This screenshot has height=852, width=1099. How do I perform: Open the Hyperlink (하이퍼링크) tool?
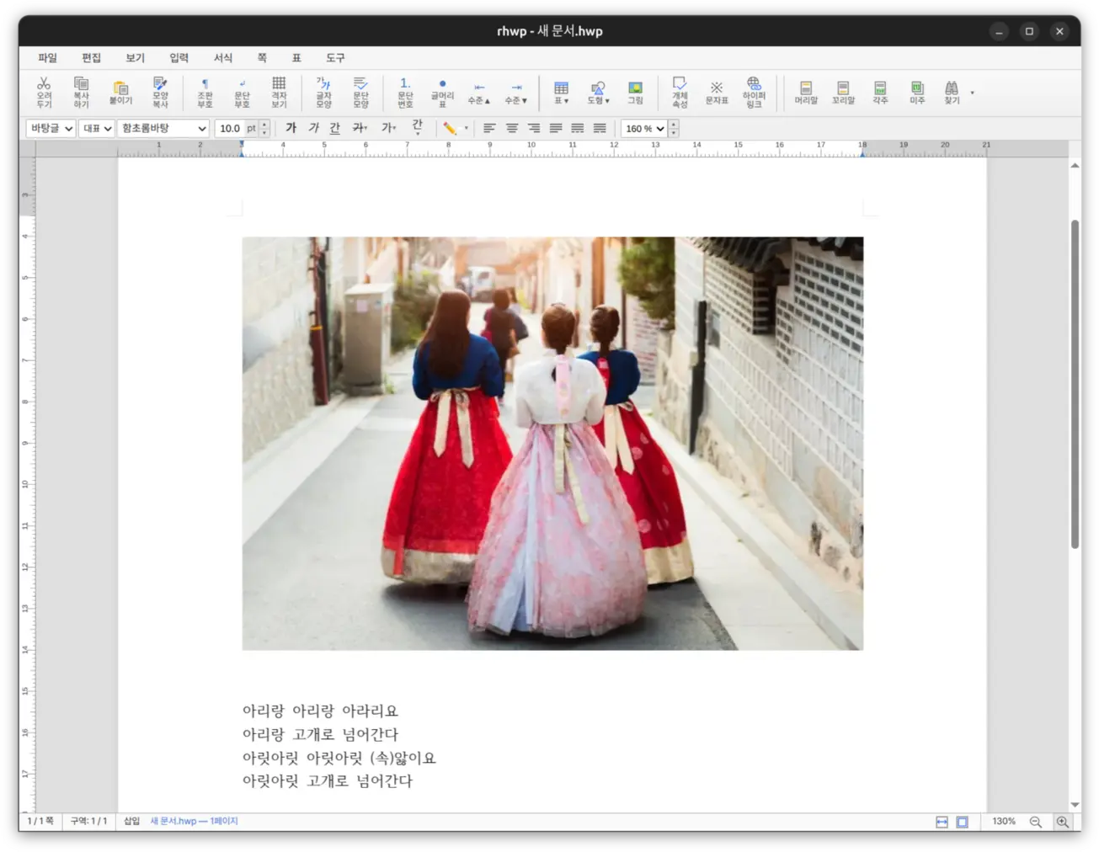753,93
